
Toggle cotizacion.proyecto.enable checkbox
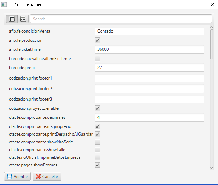pos(97,108)
